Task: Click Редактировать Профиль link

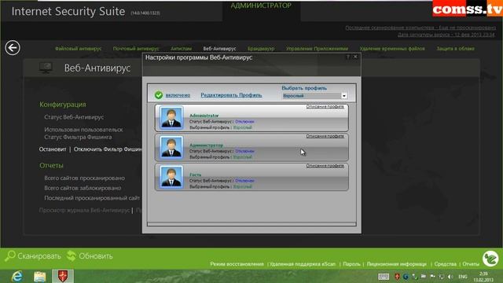Action: [x=231, y=95]
